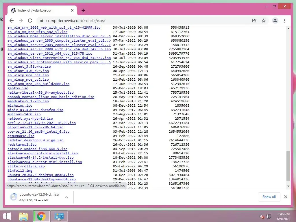Download michalos.iso
The image size is (296, 222).
(x=20, y=106)
